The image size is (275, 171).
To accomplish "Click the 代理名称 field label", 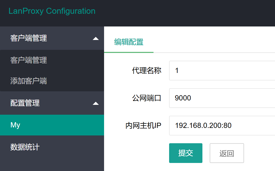I will tap(147, 71).
